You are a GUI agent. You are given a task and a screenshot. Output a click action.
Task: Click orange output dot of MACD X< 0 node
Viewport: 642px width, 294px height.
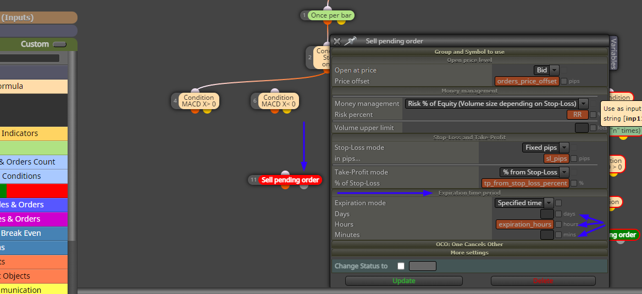(275, 110)
